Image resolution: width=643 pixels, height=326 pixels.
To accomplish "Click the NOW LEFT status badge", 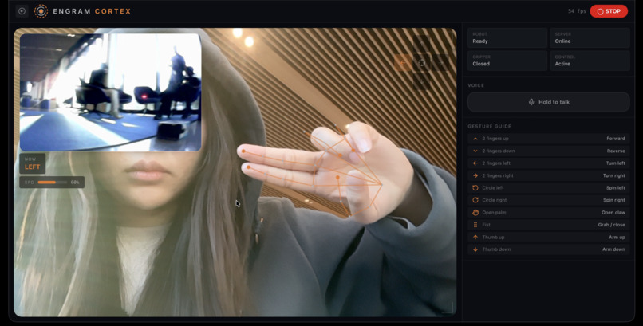I will [33, 163].
